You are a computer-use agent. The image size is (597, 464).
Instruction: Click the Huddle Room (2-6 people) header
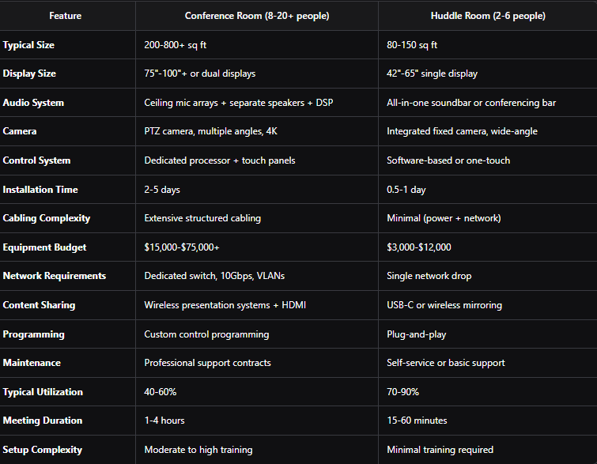[488, 16]
